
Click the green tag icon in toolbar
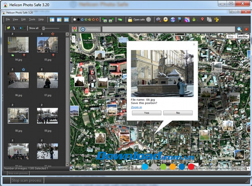click(120, 20)
